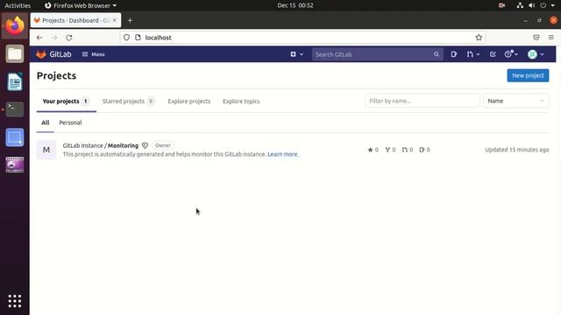This screenshot has width=561, height=315.
Task: Open Terminal from the dock
Action: tap(15, 109)
